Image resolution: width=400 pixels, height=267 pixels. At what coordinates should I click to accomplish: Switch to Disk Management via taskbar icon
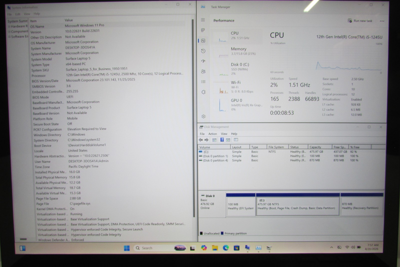pos(269,248)
